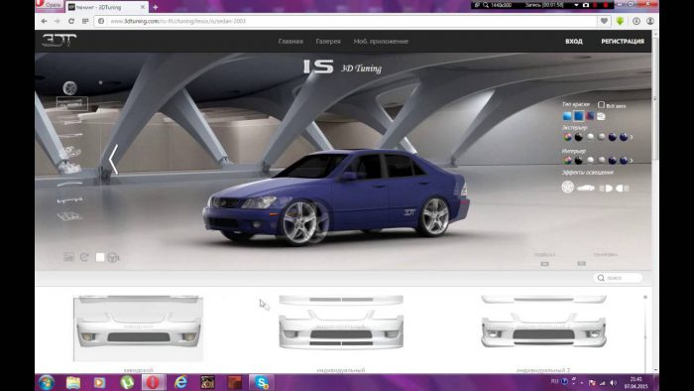Click the recorder camera snapshot icon
Image resolution: width=694 pixels, height=391 pixels.
tap(586, 5)
